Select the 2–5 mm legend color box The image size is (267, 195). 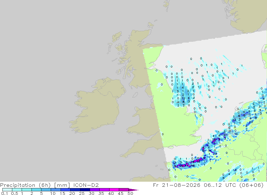point(36,190)
